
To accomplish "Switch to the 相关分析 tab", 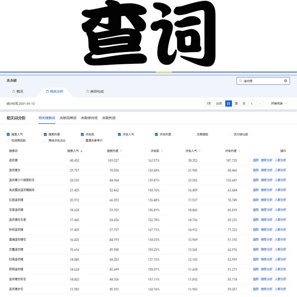I will pyautogui.click(x=55, y=91).
